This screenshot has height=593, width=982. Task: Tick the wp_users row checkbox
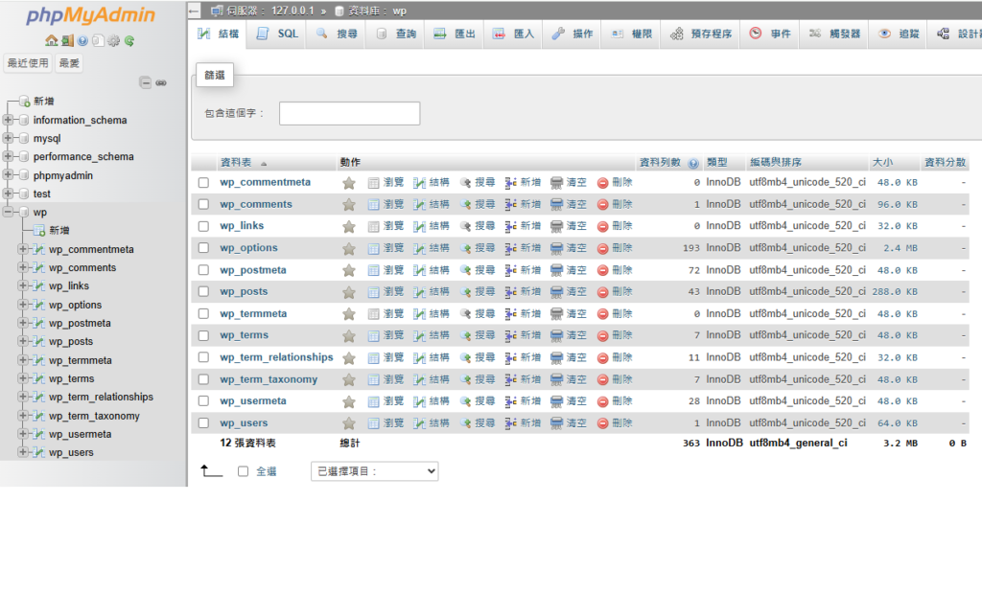click(x=203, y=423)
